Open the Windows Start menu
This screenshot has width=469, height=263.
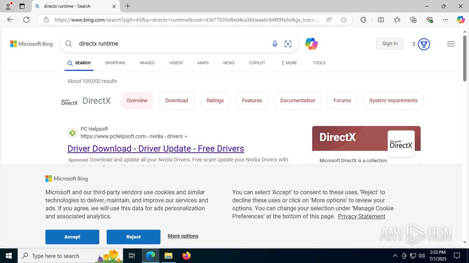[x=9, y=256]
